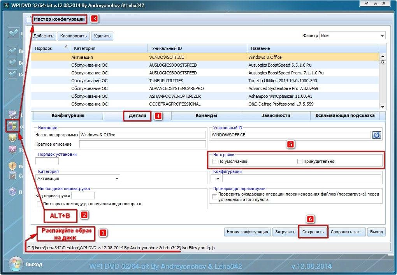Tick Проверить ожидающие операции переименования checkbox
This screenshot has width=397, height=275.
pos(215,197)
